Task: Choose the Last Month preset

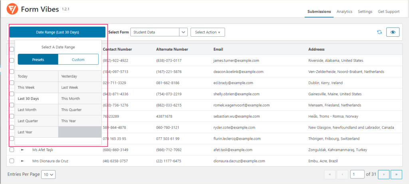Action: 36,110
